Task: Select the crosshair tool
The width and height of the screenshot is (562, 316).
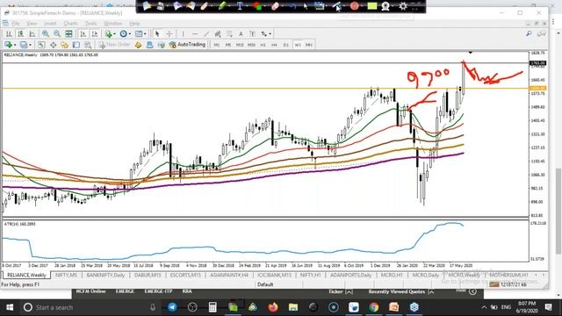Action: pyautogui.click(x=169, y=33)
